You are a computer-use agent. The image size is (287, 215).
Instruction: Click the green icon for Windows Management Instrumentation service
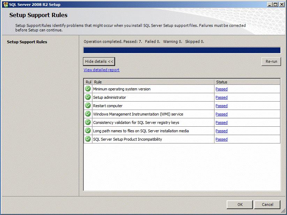click(x=88, y=114)
